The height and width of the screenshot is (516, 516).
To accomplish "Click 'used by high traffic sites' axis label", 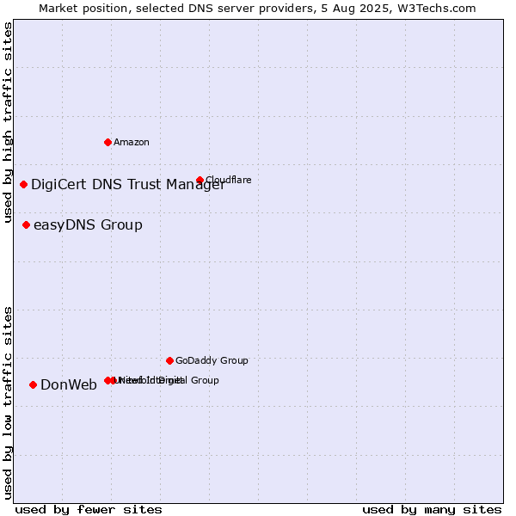I will 8,122.
